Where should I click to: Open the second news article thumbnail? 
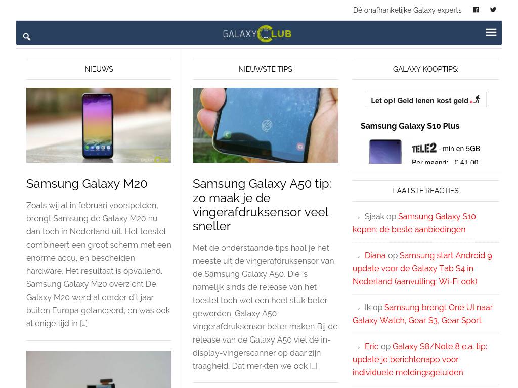[x=99, y=369]
